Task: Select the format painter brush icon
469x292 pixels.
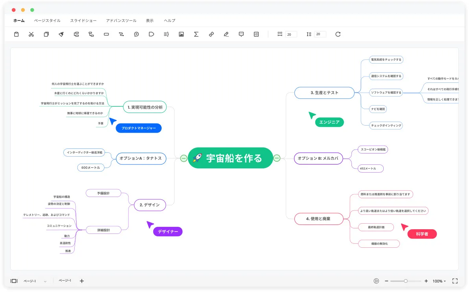Action: [x=61, y=34]
